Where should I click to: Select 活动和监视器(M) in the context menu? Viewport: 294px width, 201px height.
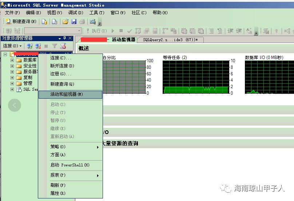(x=71, y=94)
